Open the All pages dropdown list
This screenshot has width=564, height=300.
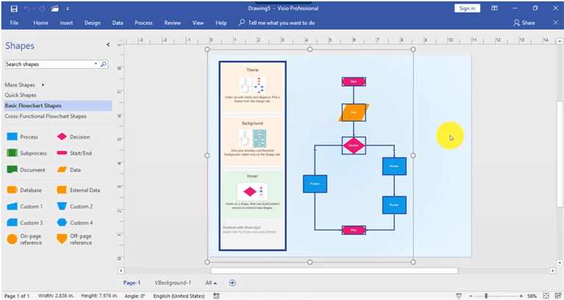tap(210, 282)
